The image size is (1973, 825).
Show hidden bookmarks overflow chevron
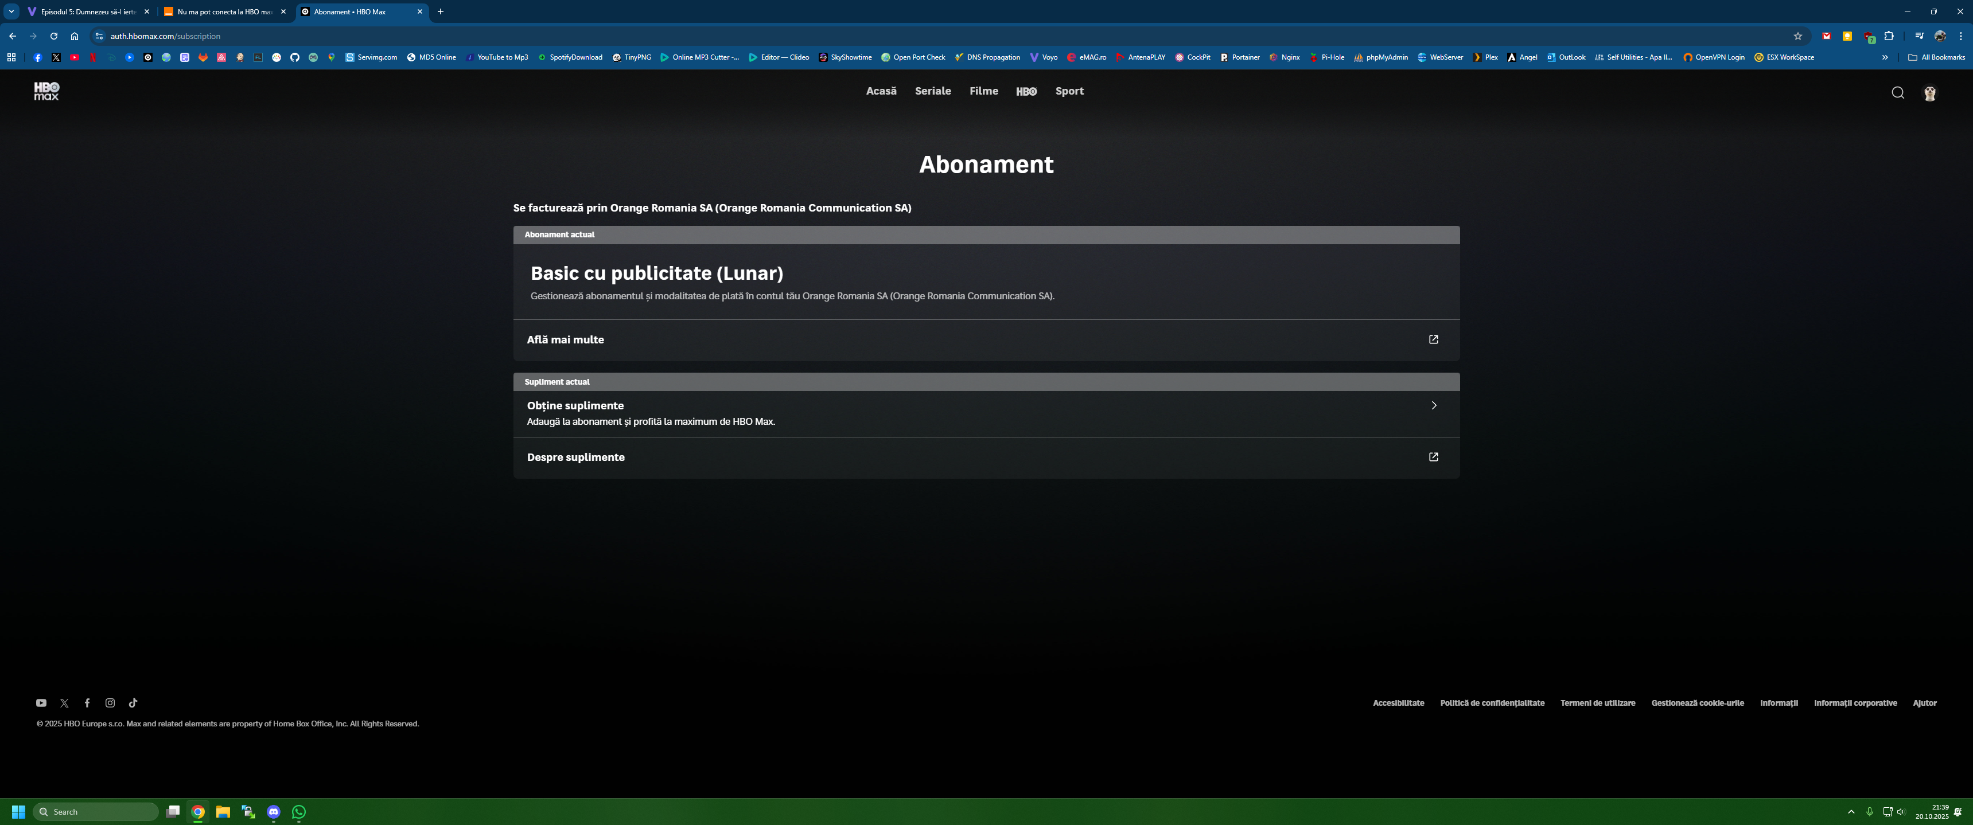click(x=1885, y=57)
